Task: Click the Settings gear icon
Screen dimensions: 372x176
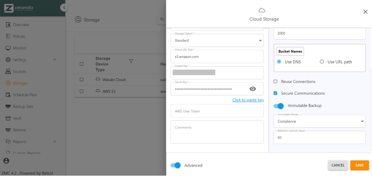Action: [8, 60]
